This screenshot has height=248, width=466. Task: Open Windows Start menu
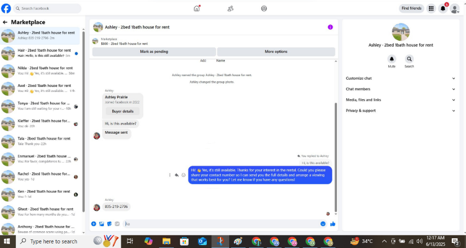click(6, 241)
